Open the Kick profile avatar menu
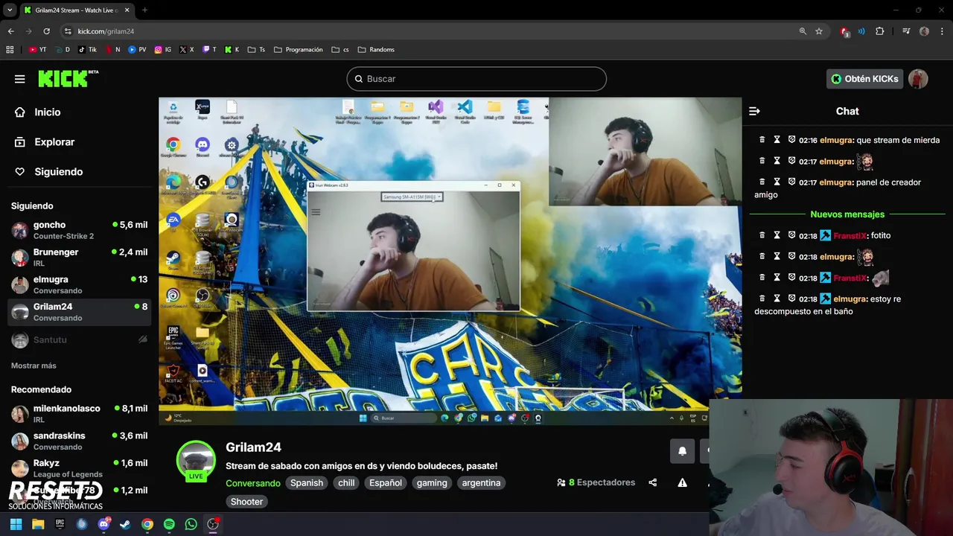The height and width of the screenshot is (536, 953). (x=918, y=79)
